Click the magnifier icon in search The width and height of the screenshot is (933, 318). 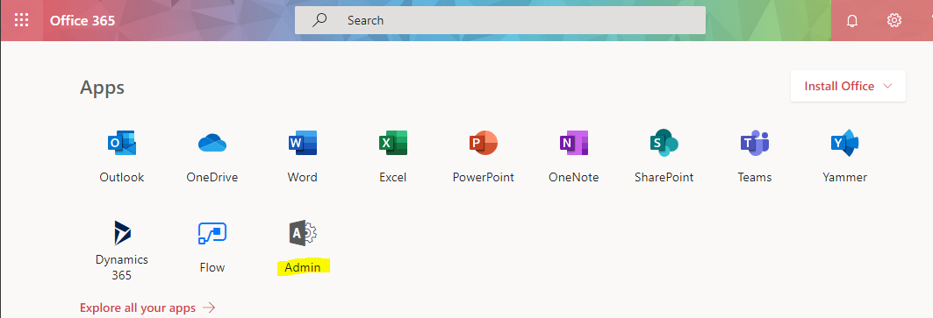pos(320,20)
